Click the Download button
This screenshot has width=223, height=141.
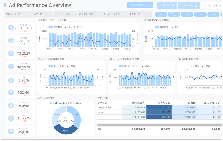(189, 5)
